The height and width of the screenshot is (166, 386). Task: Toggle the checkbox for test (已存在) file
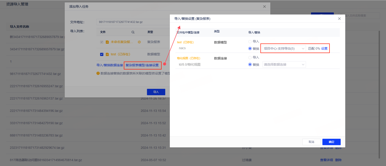[x=102, y=54]
